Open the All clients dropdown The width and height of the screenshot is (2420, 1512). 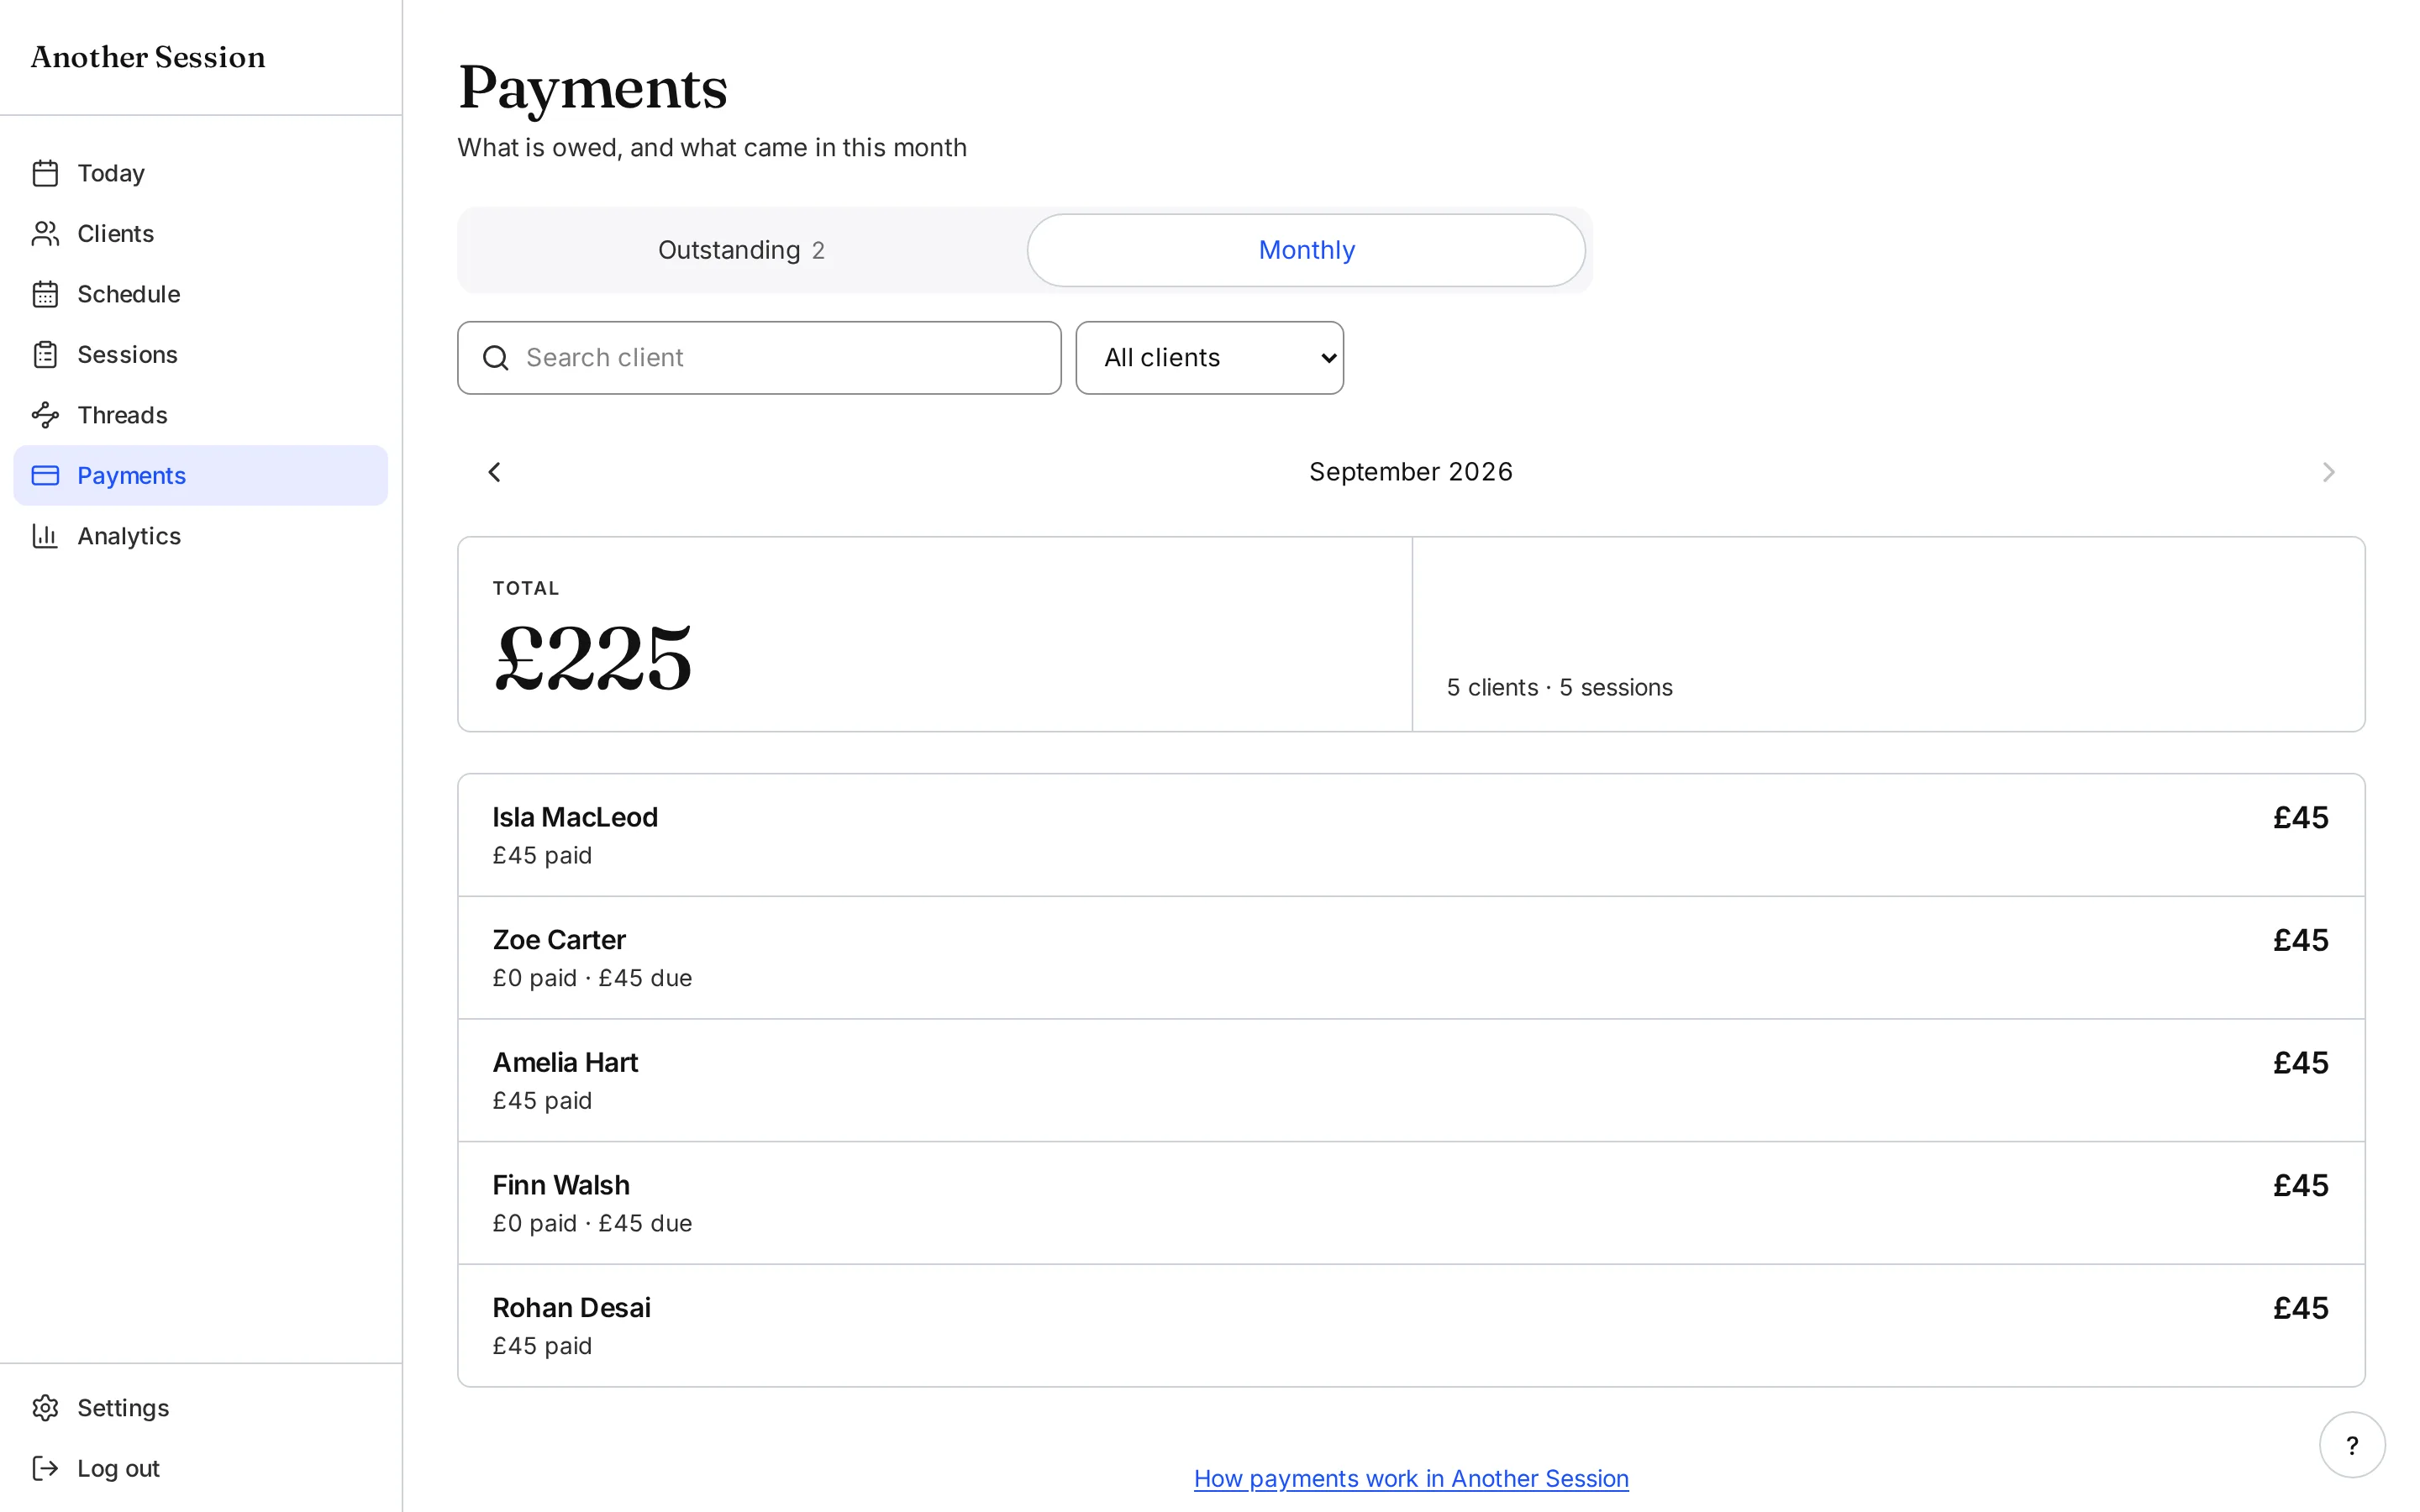pyautogui.click(x=1209, y=358)
